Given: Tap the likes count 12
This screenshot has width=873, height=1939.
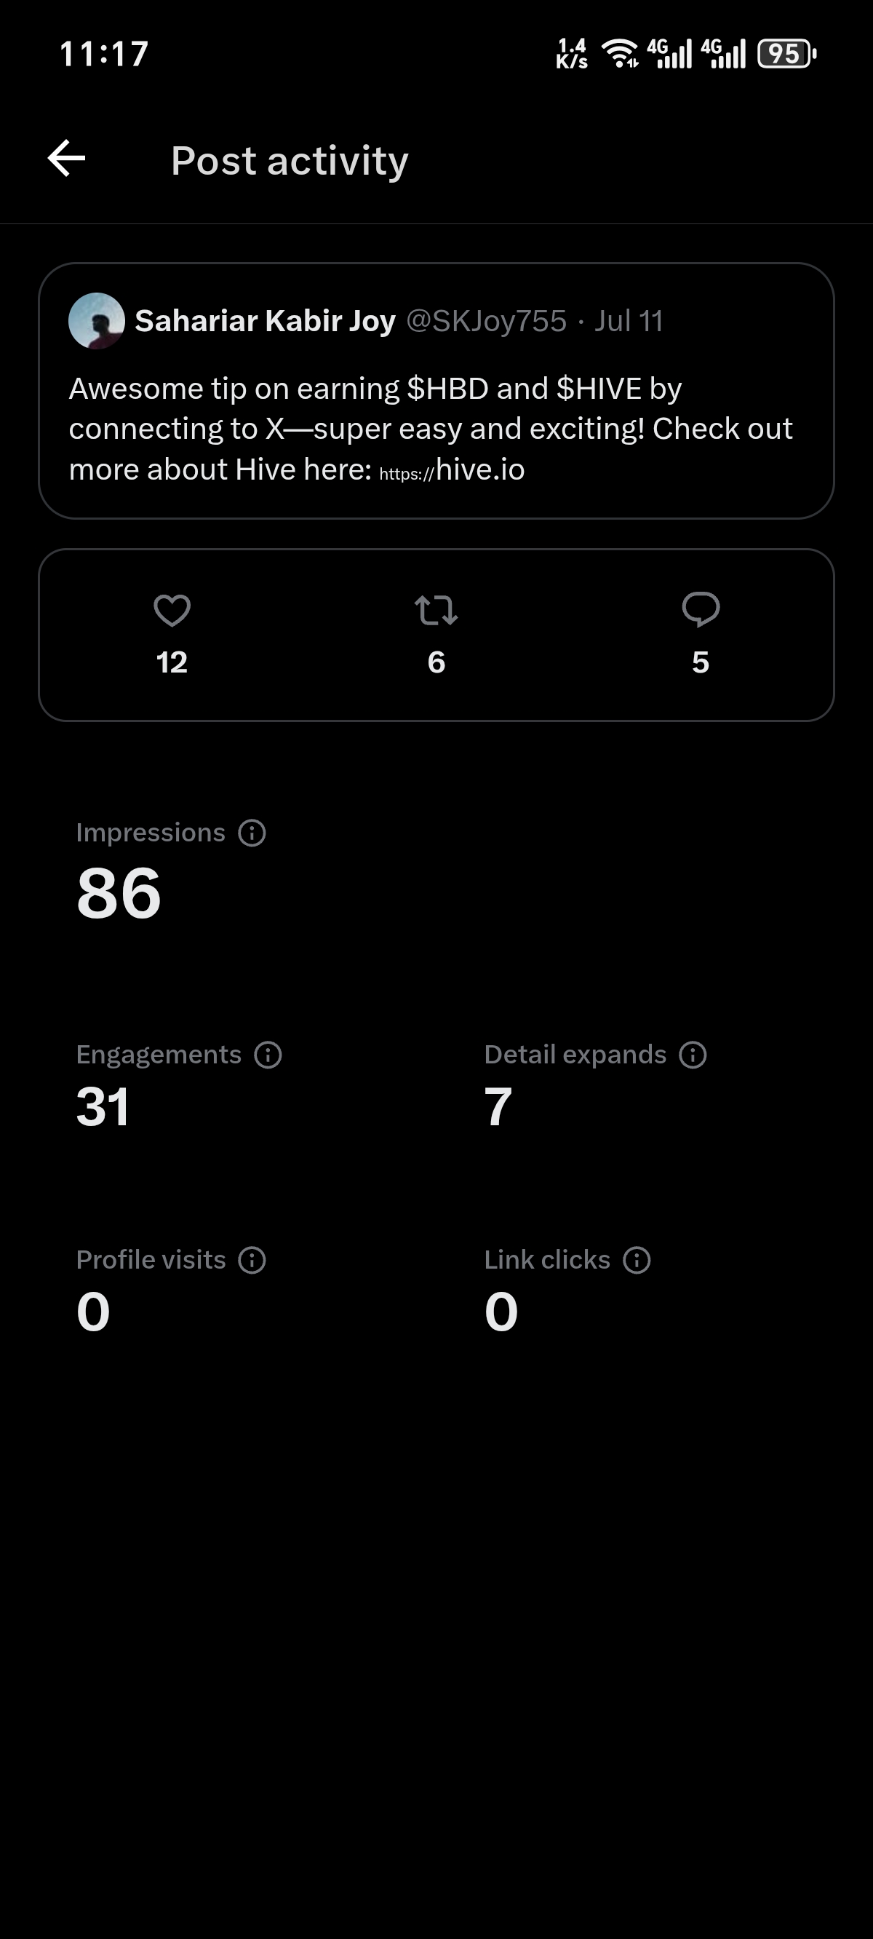Looking at the screenshot, I should (x=172, y=662).
